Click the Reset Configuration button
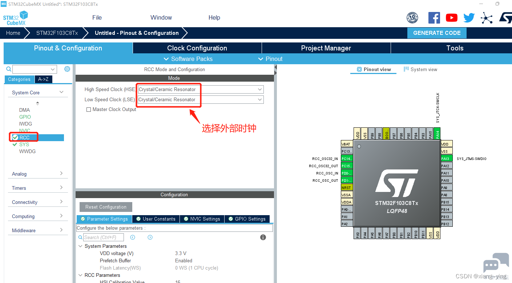 106,207
